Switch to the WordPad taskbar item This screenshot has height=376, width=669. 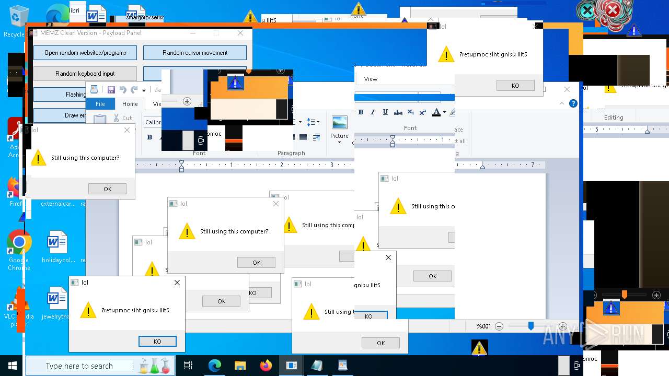click(x=342, y=366)
